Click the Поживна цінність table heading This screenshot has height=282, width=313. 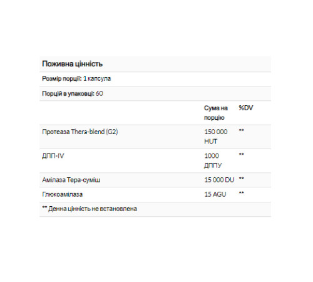tap(72, 64)
